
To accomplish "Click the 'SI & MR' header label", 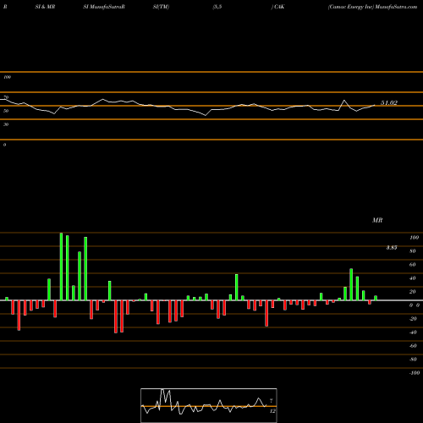I will coord(45,7).
